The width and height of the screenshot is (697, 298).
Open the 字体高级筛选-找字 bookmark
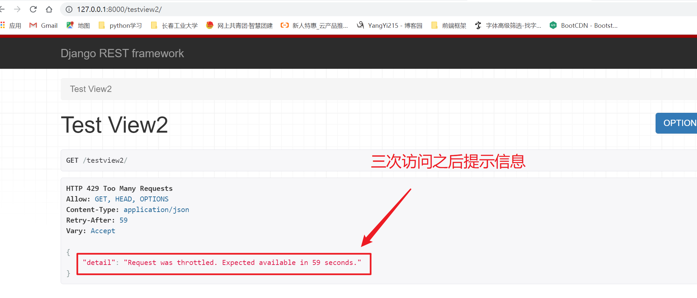click(508, 25)
